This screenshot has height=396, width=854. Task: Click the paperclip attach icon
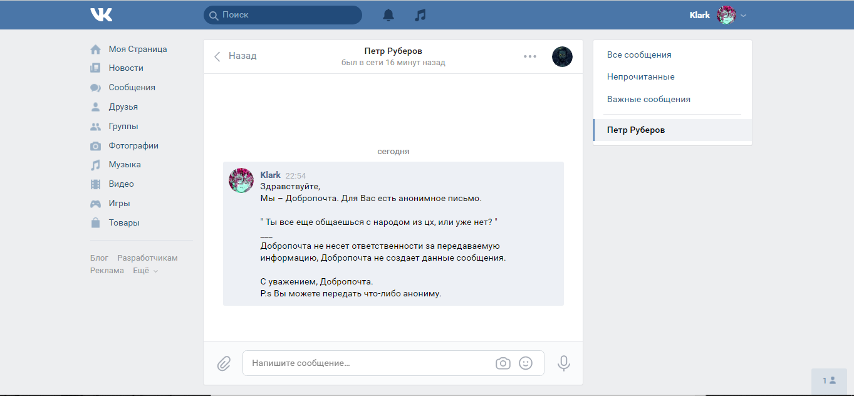[x=224, y=363]
